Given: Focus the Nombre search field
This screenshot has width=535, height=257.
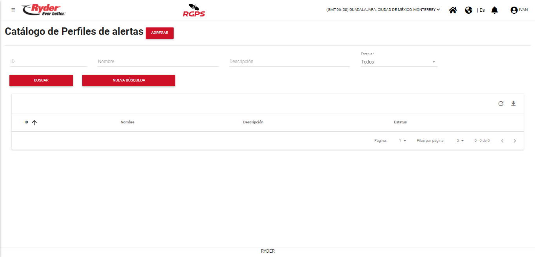Looking at the screenshot, I should [158, 62].
